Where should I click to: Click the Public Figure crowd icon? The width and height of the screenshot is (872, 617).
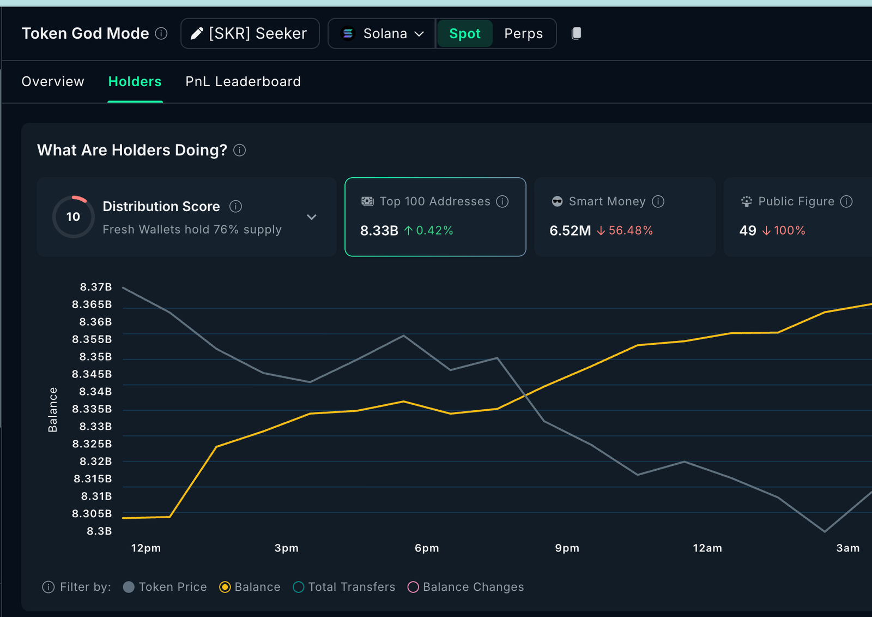pos(746,201)
